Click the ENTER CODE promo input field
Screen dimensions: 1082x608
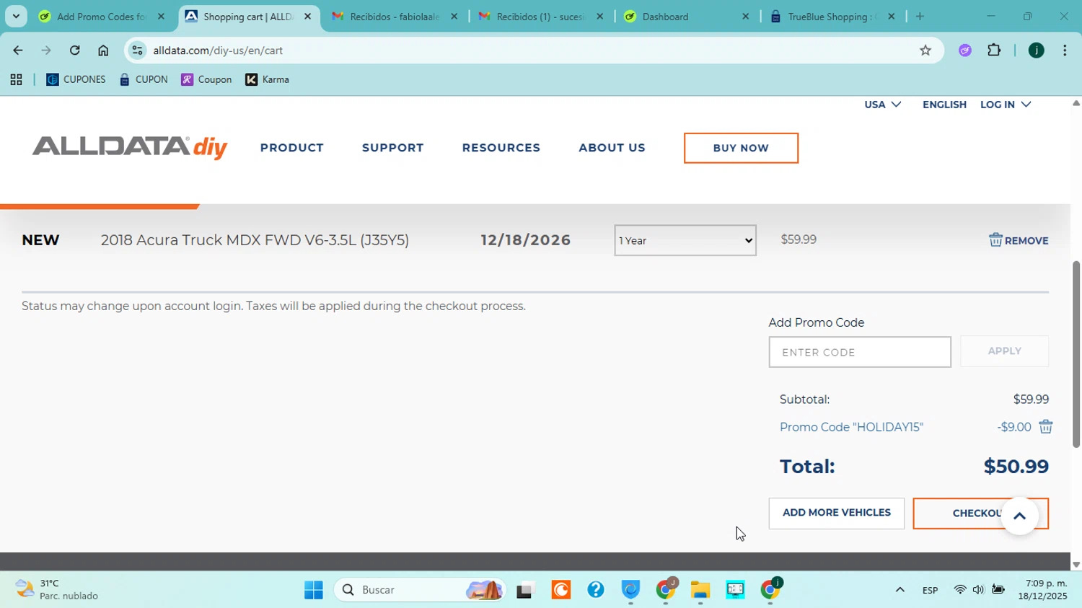tap(859, 352)
